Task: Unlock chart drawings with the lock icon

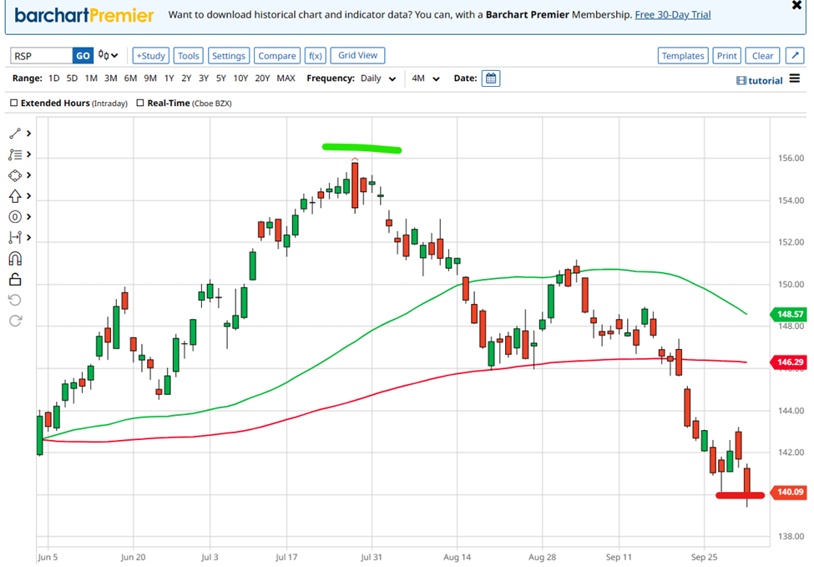Action: [13, 279]
